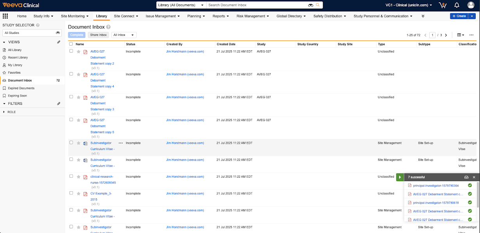Click the search magnifier icon
Viewport: 480px width, 233px height.
point(318,5)
